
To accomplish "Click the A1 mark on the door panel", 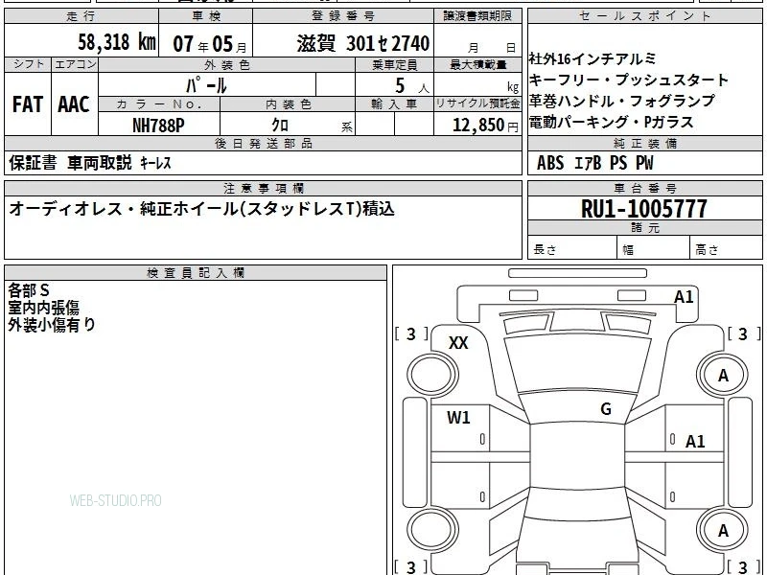I will click(x=695, y=442).
